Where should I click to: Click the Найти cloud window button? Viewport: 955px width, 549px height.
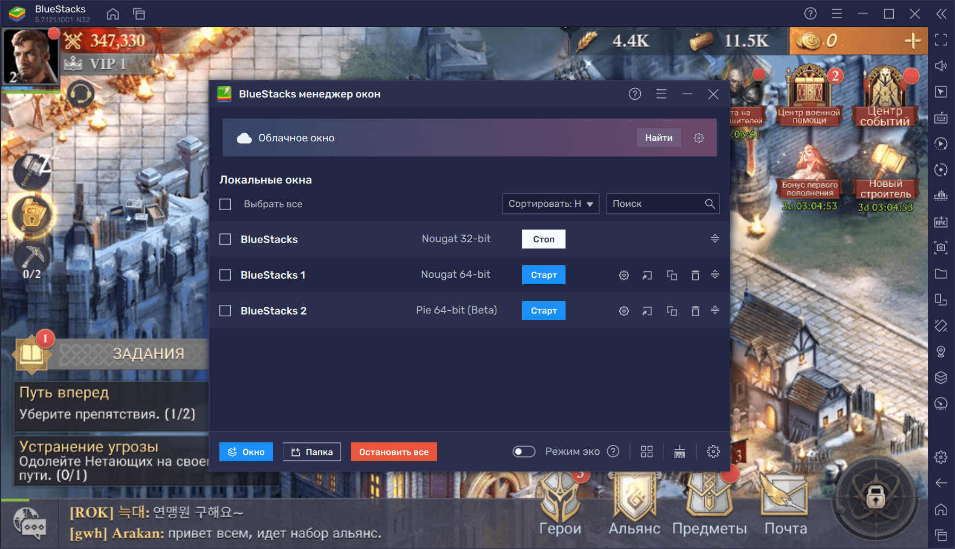659,138
